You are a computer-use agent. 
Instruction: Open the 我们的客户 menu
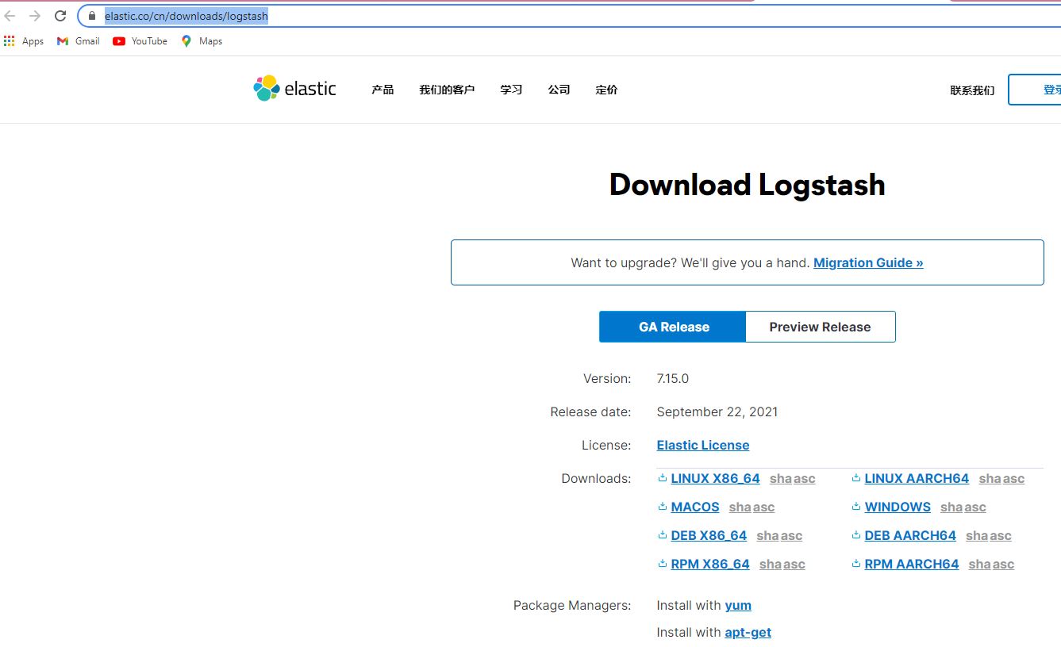[x=447, y=90]
